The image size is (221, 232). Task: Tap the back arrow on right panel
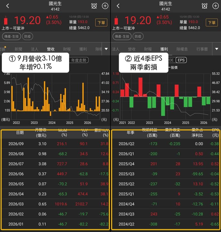pos(118,6)
